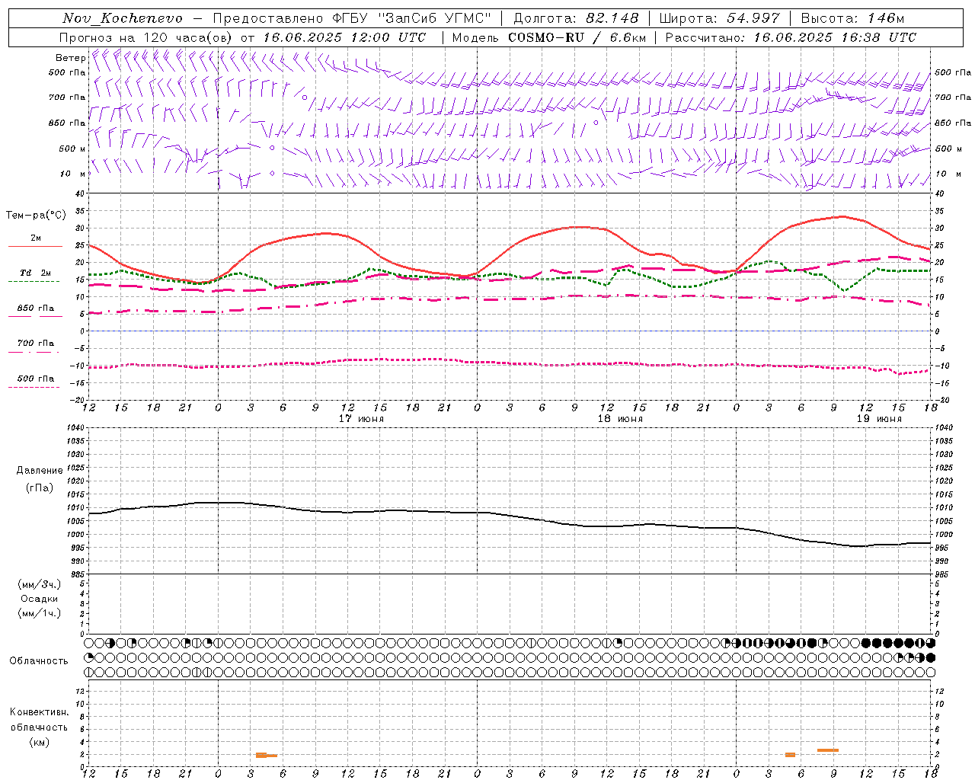The width and height of the screenshot is (975, 780).
Task: Click the 500 гПа temperature legend entry
Action: [36, 379]
